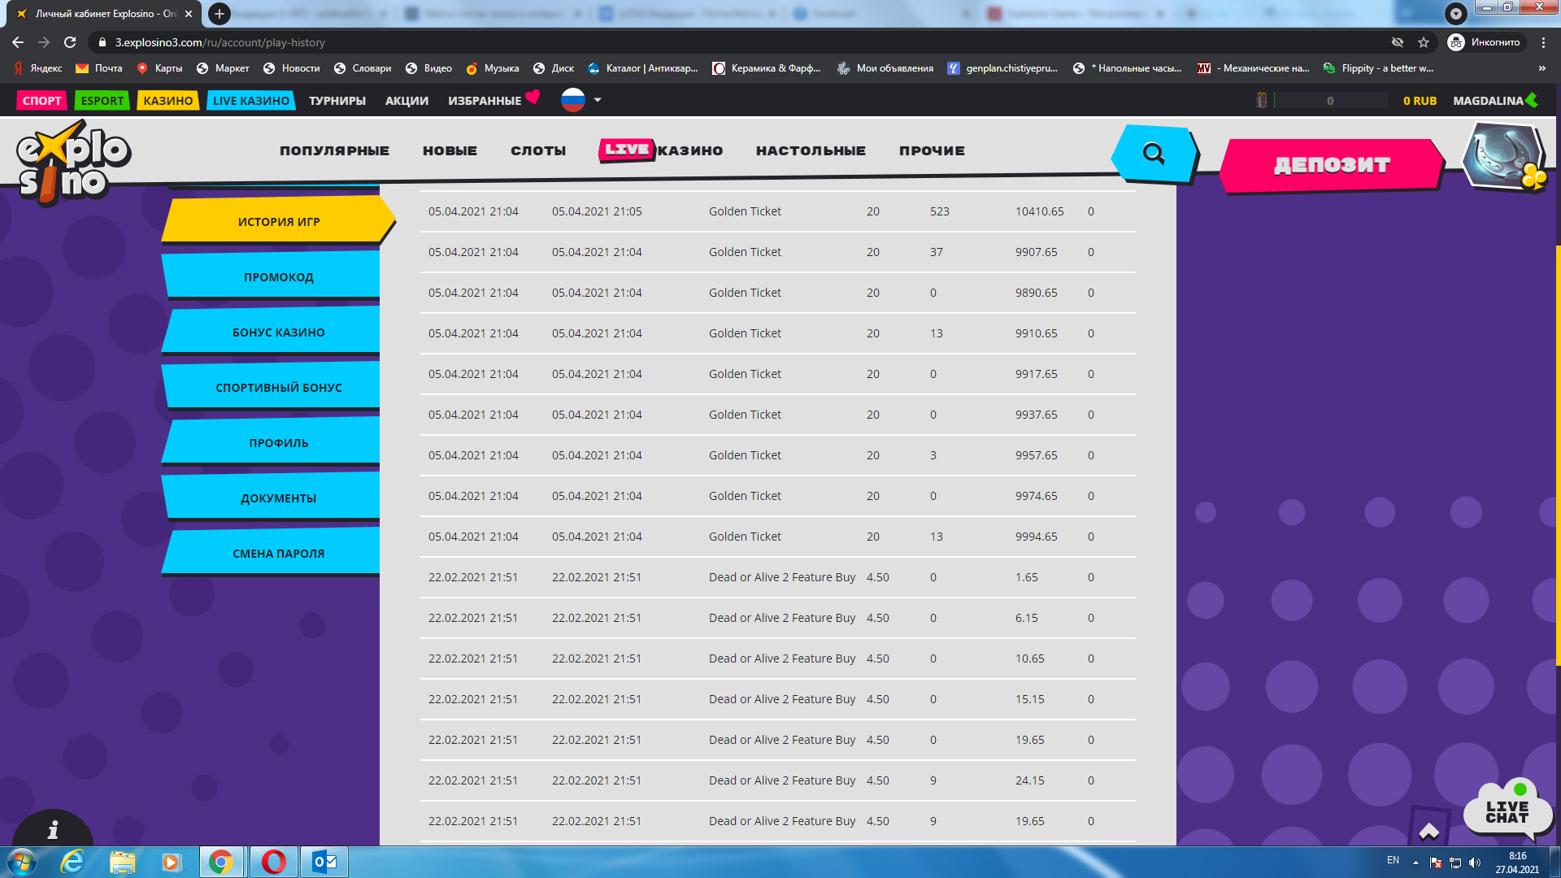Click the Explosino logo
This screenshot has width=1561, height=878.
coord(72,163)
